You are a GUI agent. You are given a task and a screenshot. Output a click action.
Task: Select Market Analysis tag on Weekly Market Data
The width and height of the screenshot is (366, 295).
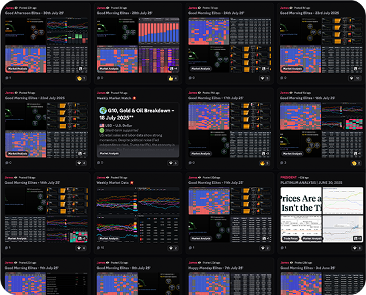pos(109,238)
